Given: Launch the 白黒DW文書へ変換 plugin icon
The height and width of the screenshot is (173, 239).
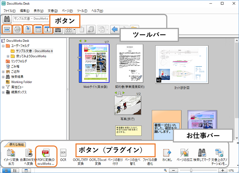Looking at the screenshot, I should [x=29, y=153].
